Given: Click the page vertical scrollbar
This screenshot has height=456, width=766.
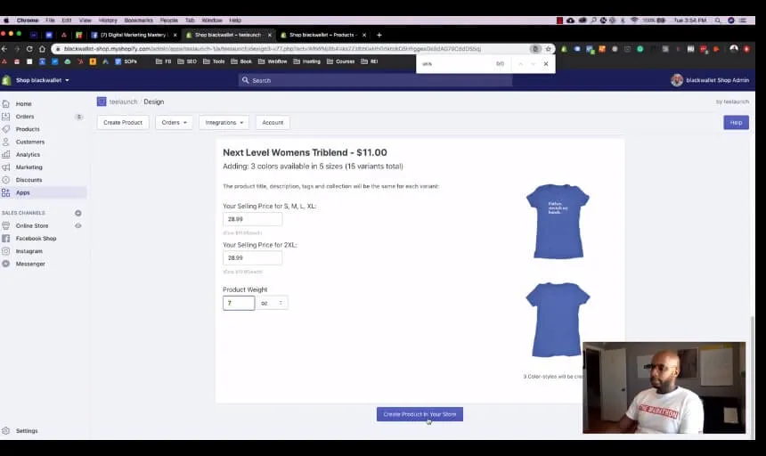Looking at the screenshot, I should point(753,376).
